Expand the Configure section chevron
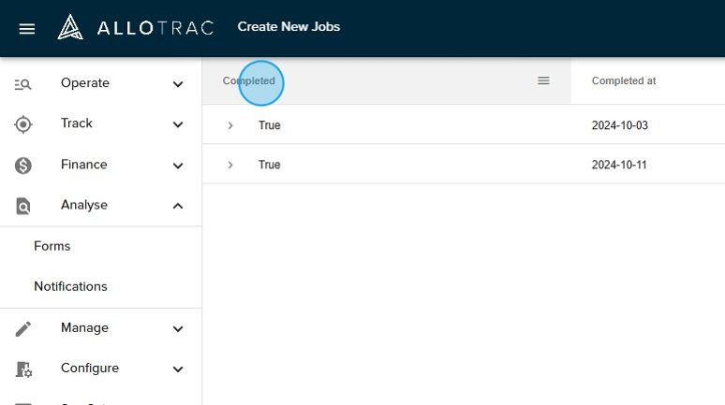The height and width of the screenshot is (405, 725). coord(178,369)
